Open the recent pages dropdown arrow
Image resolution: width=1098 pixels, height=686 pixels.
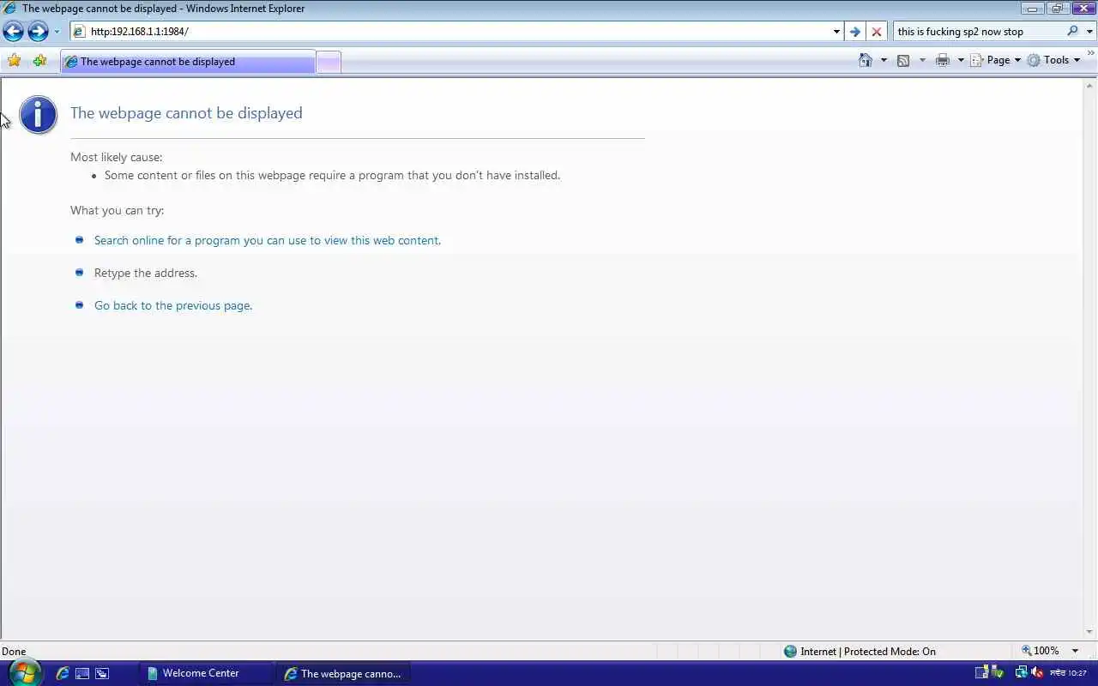57,32
